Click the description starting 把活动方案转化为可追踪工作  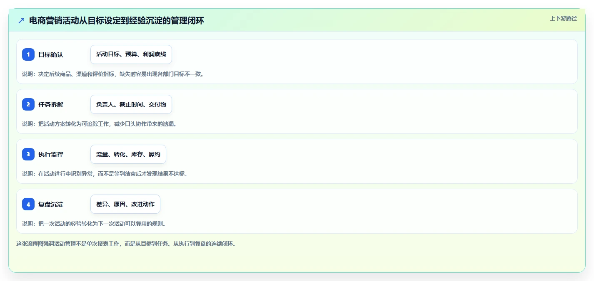100,124
